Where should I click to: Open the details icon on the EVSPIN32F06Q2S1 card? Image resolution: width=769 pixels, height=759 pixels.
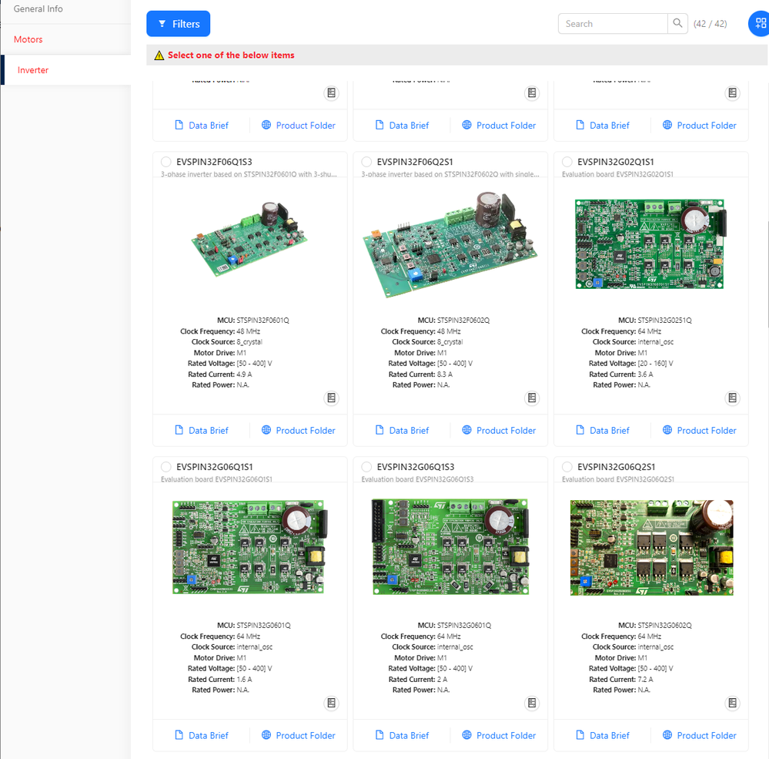(532, 398)
